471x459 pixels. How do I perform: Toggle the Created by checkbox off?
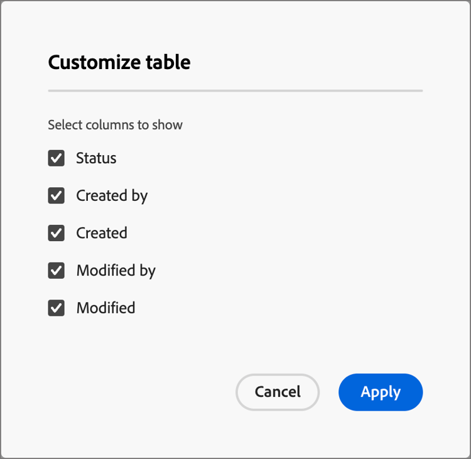coord(57,196)
